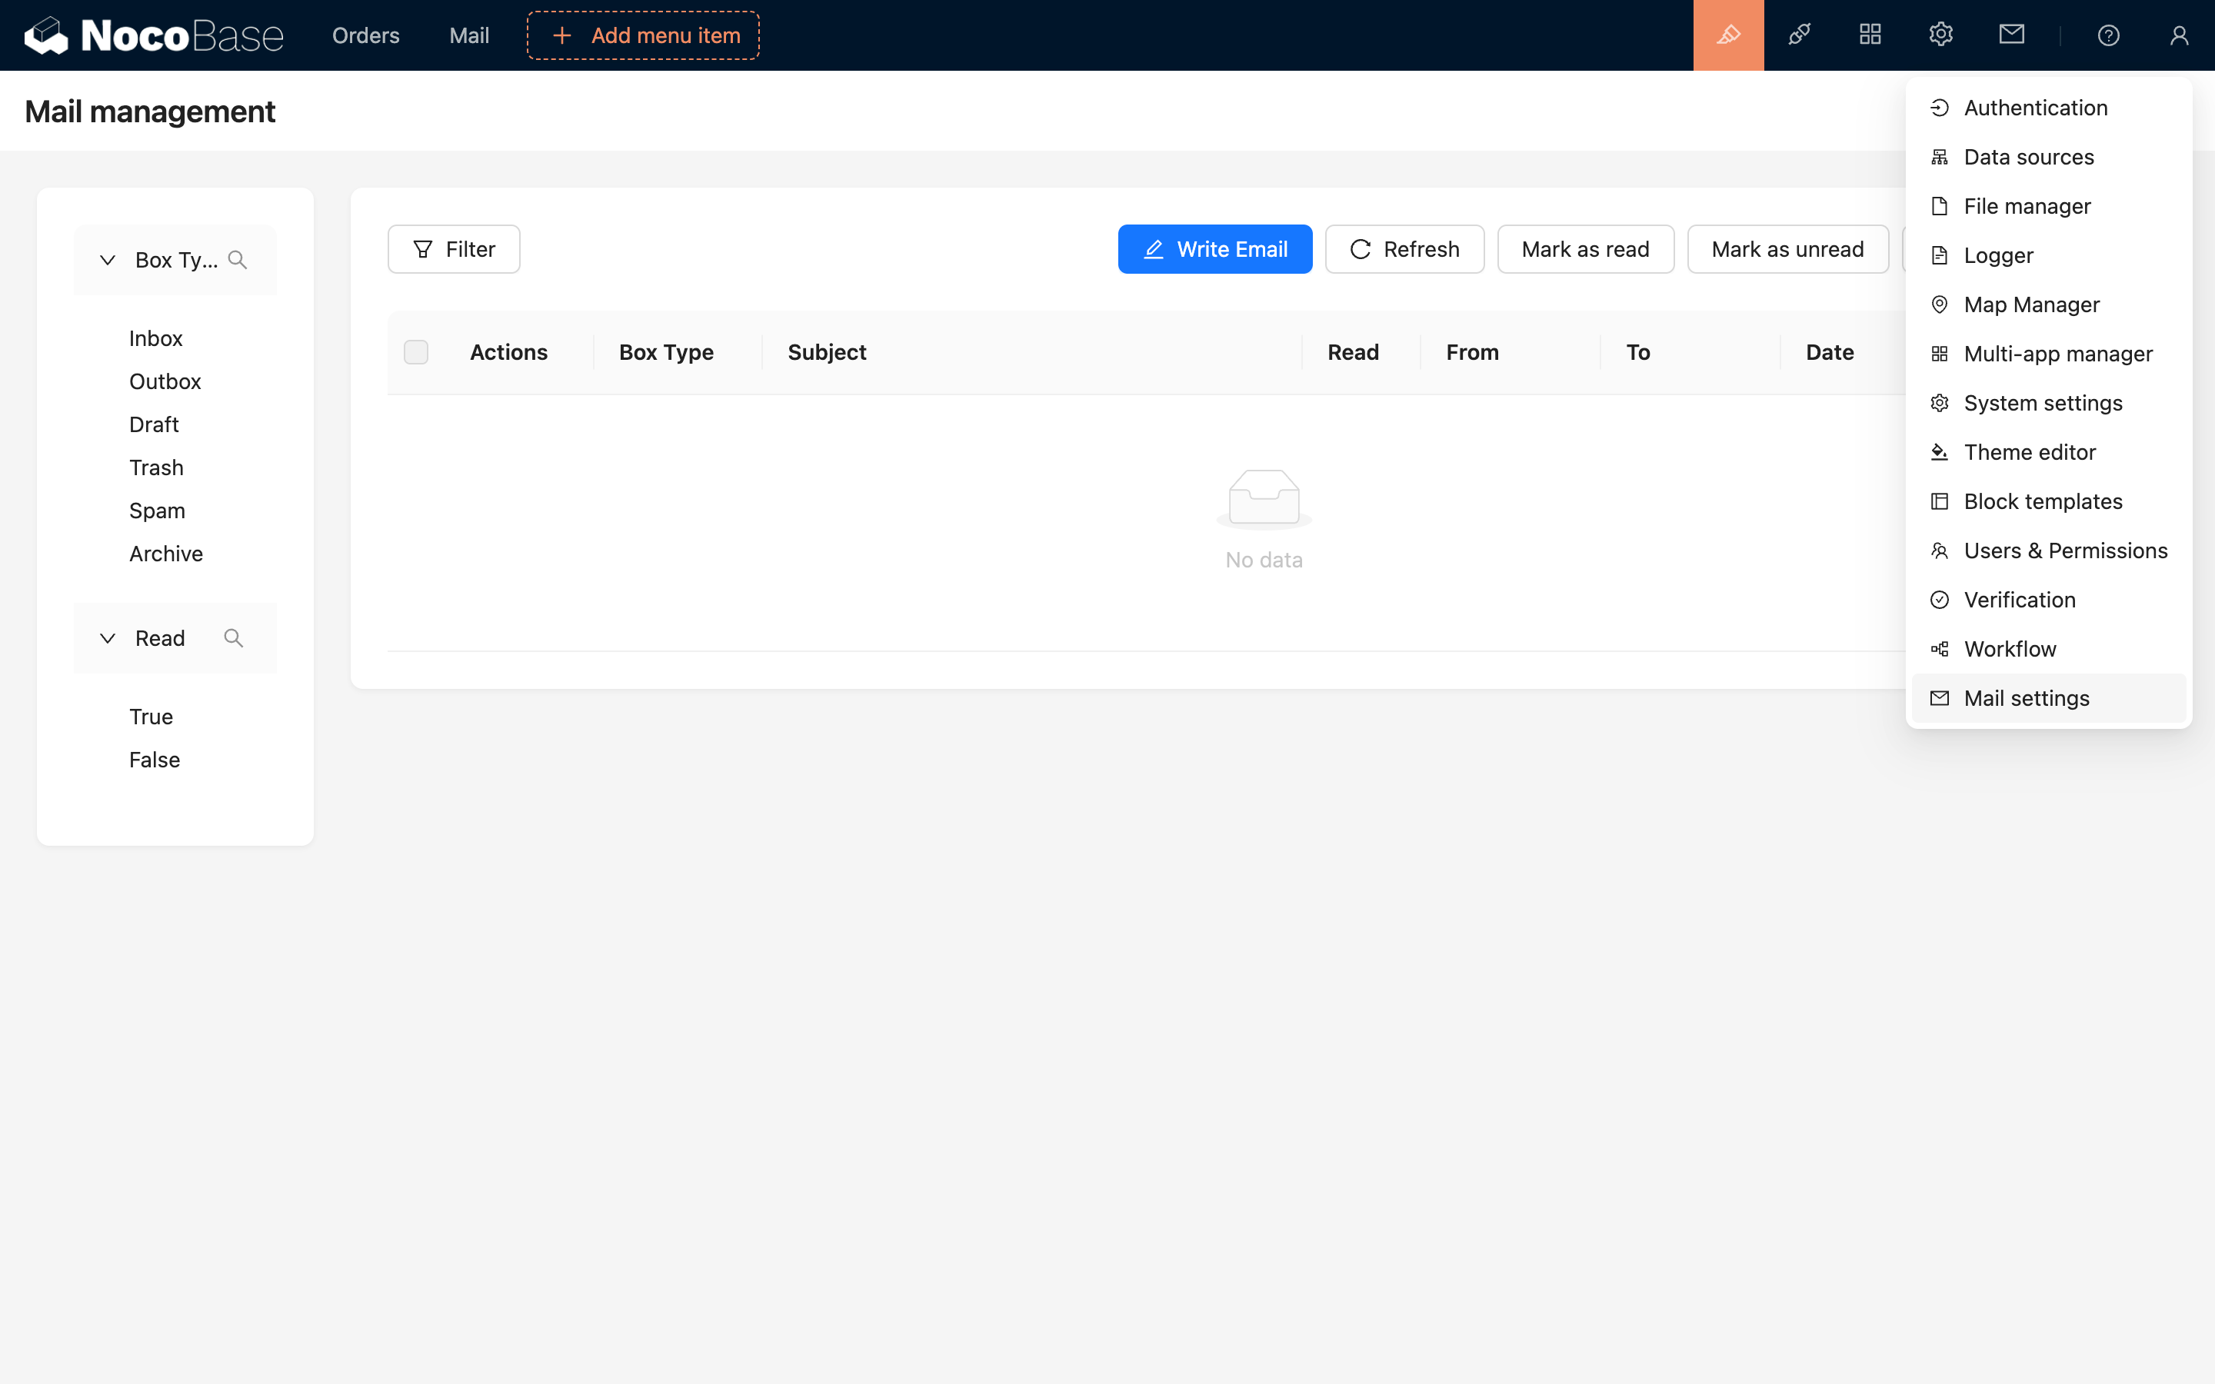Viewport: 2215px width, 1384px height.
Task: Click Add menu item in navigation
Action: pyautogui.click(x=644, y=35)
